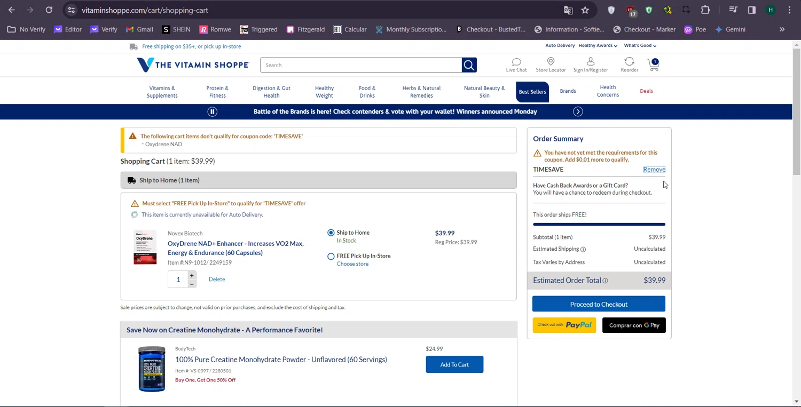Check out with PayPal
This screenshot has height=407, width=801.
point(564,325)
